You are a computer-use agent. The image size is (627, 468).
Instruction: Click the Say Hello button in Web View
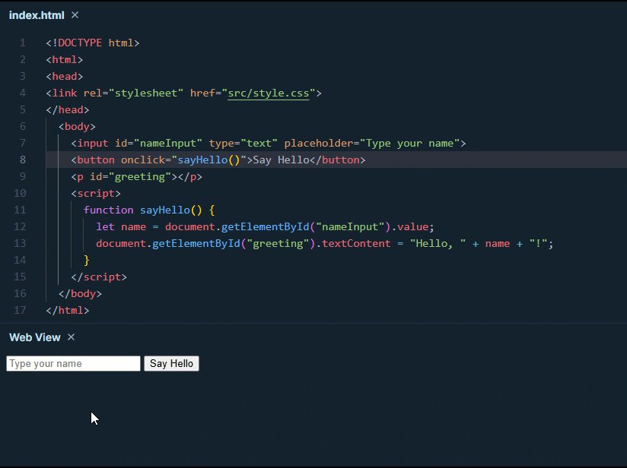[x=171, y=363]
